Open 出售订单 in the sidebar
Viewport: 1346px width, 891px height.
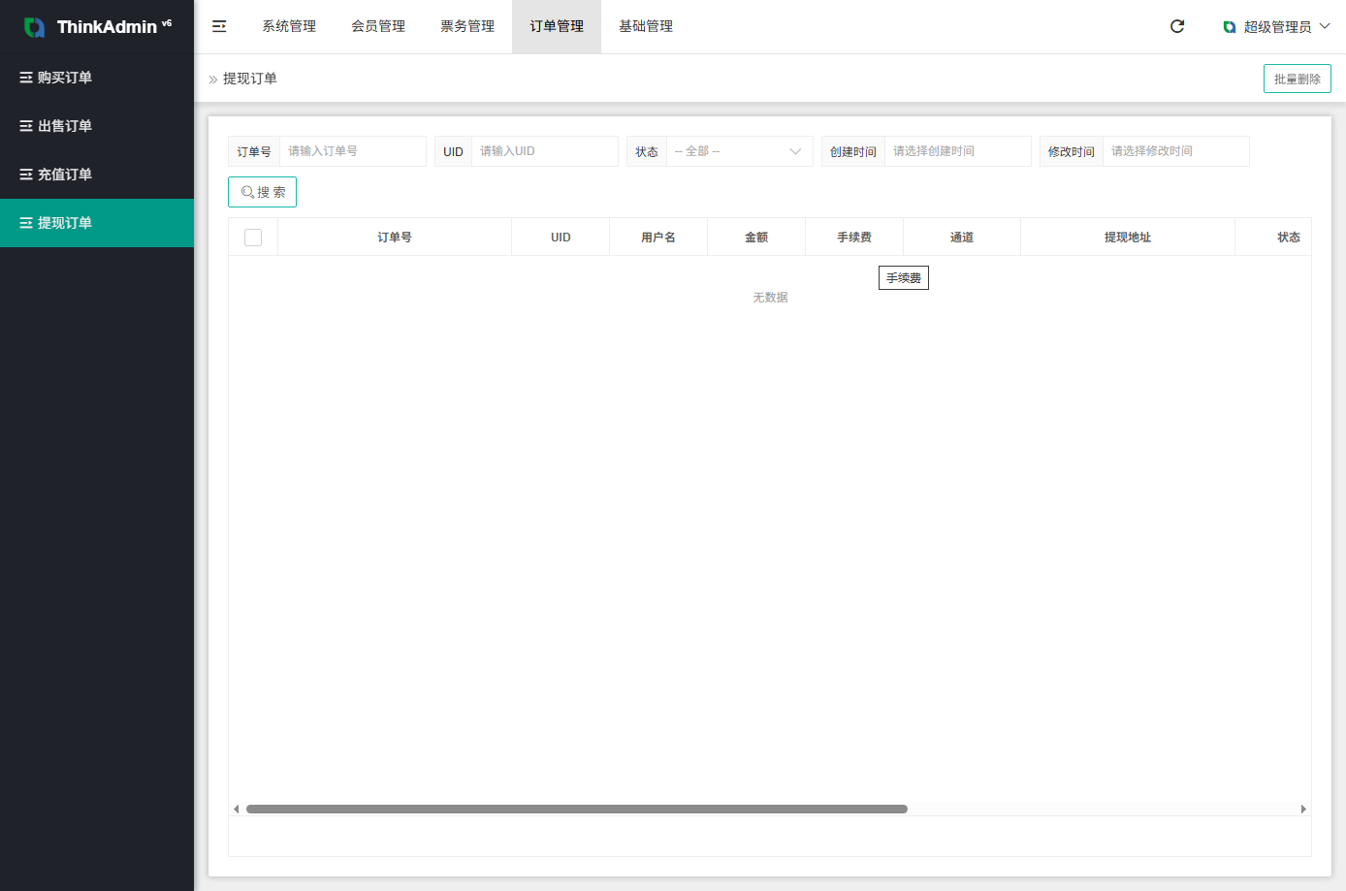pyautogui.click(x=97, y=126)
